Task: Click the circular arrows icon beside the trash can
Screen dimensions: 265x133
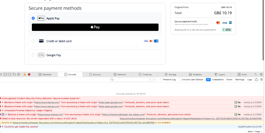Action: tap(256, 80)
